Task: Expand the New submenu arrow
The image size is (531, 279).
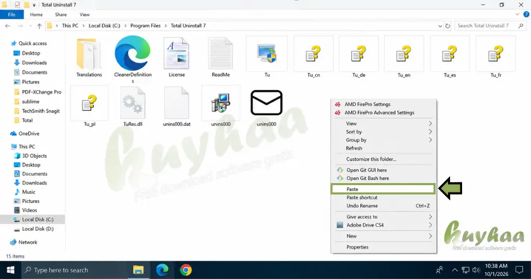Action: [430, 236]
